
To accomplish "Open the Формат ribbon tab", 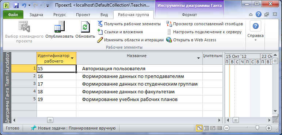I will pos(189,15).
